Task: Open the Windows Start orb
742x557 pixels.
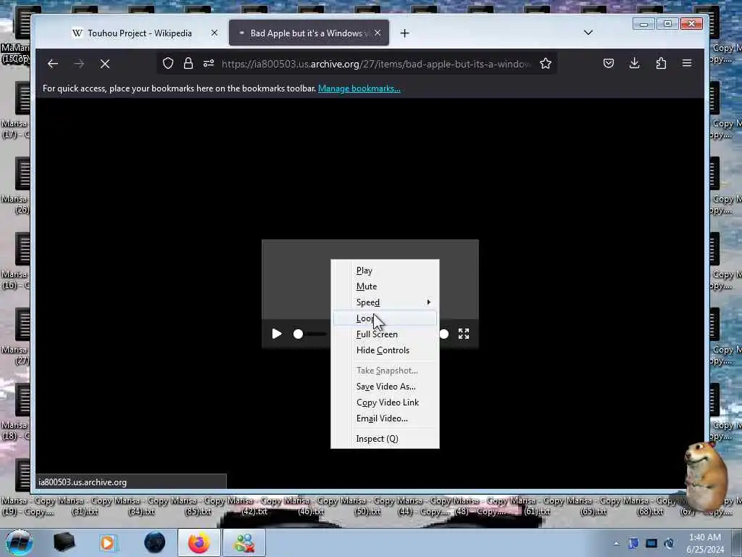Action: click(19, 542)
